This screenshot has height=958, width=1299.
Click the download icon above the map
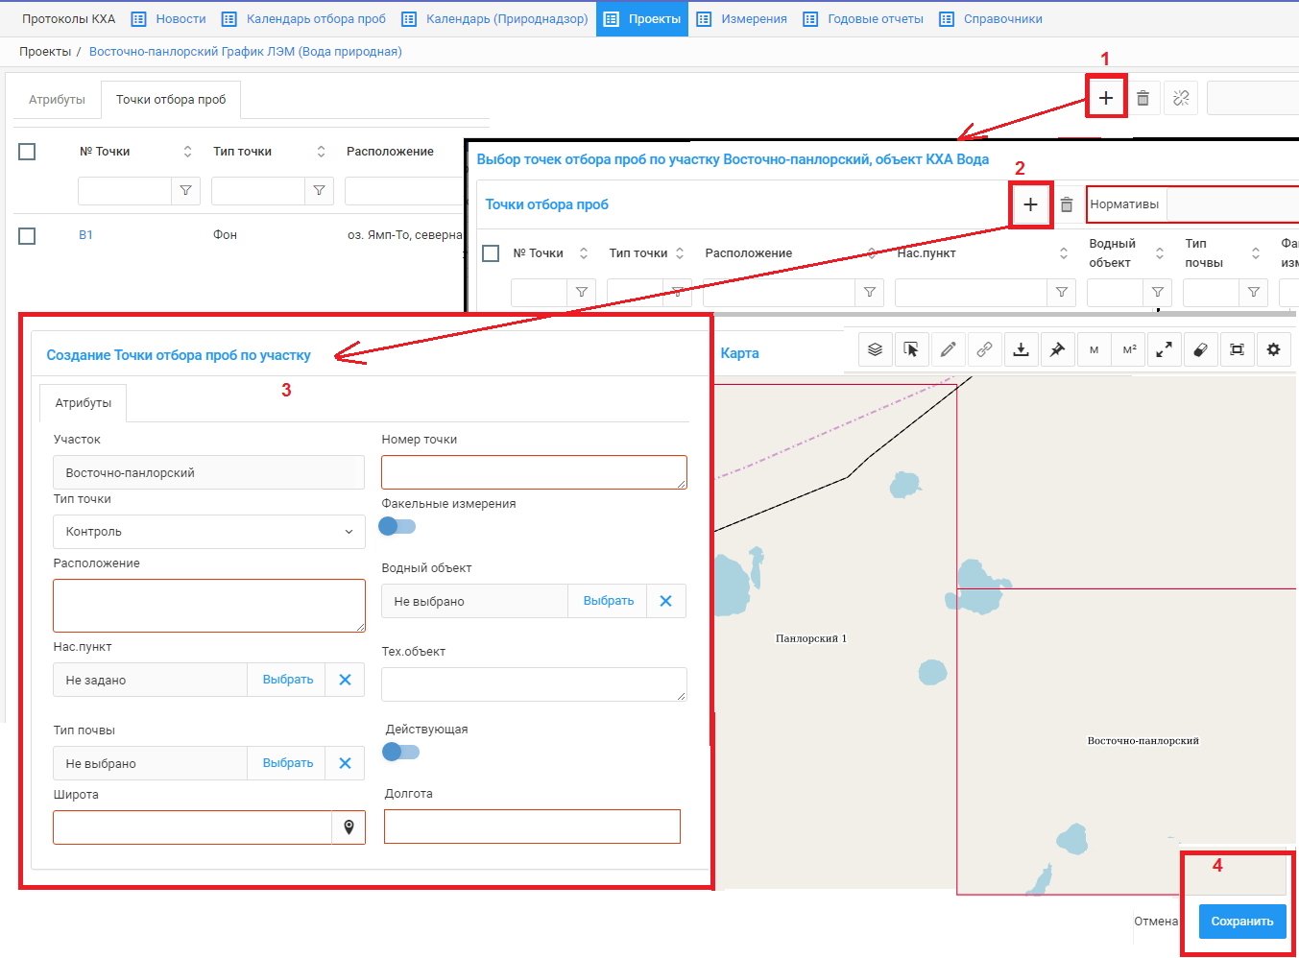click(1021, 350)
